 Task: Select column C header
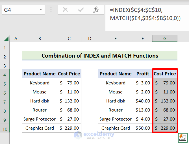(x=69, y=39)
